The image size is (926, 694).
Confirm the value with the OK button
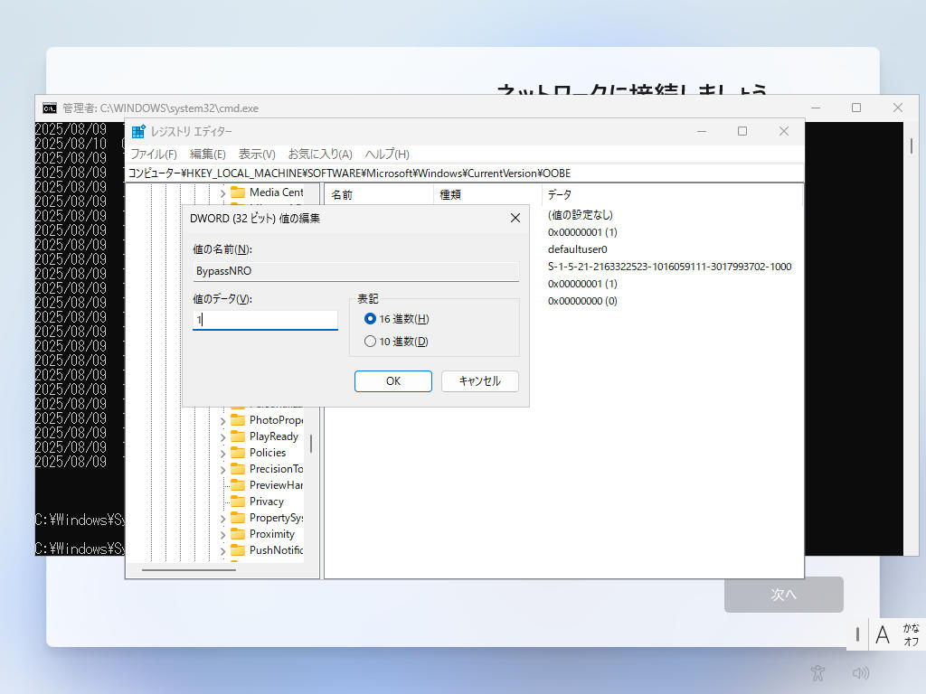(x=393, y=381)
